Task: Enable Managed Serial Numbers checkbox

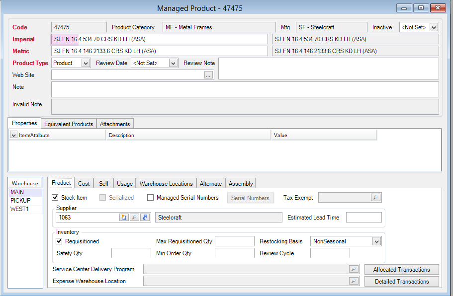Action: coord(151,198)
